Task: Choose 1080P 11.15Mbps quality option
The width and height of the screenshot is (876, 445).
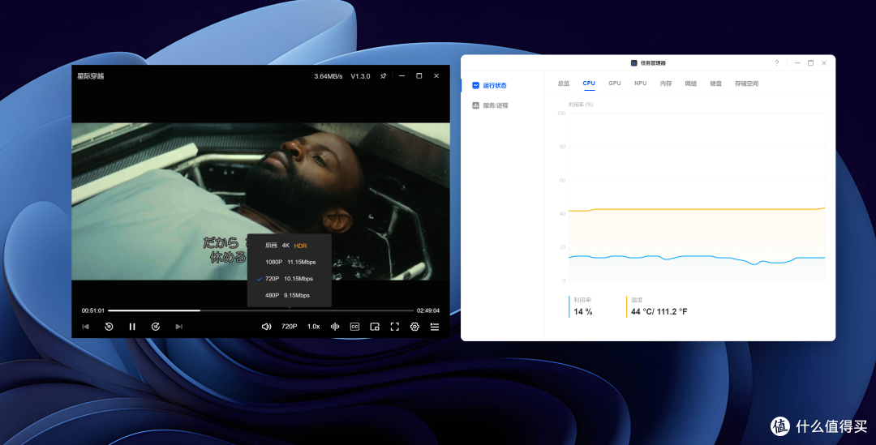Action: [290, 262]
